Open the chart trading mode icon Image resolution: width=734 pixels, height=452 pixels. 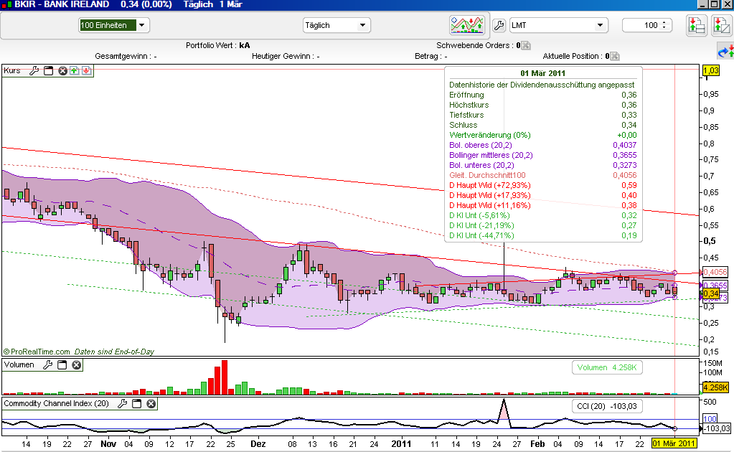coord(466,25)
